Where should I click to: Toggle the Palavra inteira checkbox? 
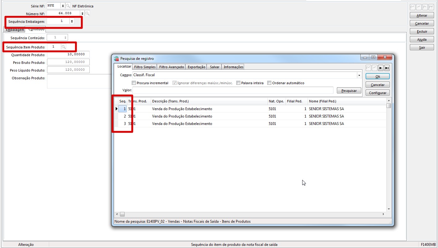coord(238,83)
